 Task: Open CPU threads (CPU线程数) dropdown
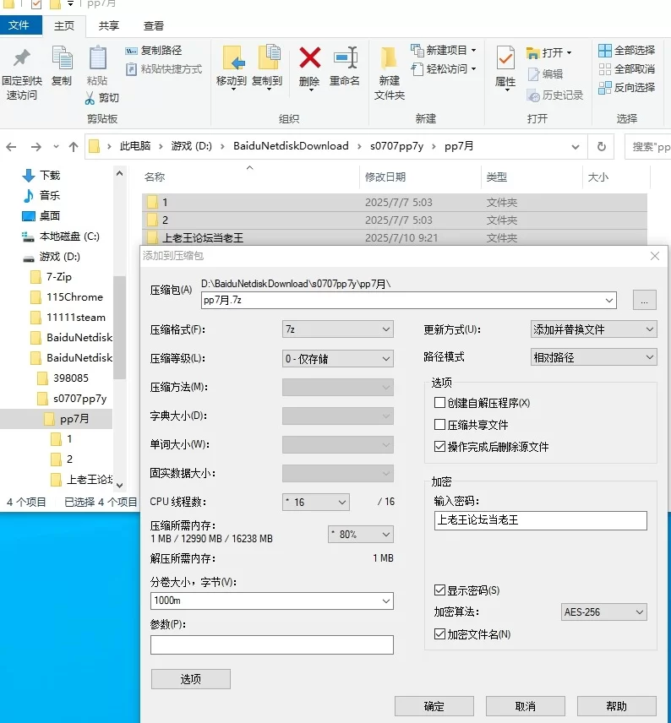pyautogui.click(x=316, y=503)
